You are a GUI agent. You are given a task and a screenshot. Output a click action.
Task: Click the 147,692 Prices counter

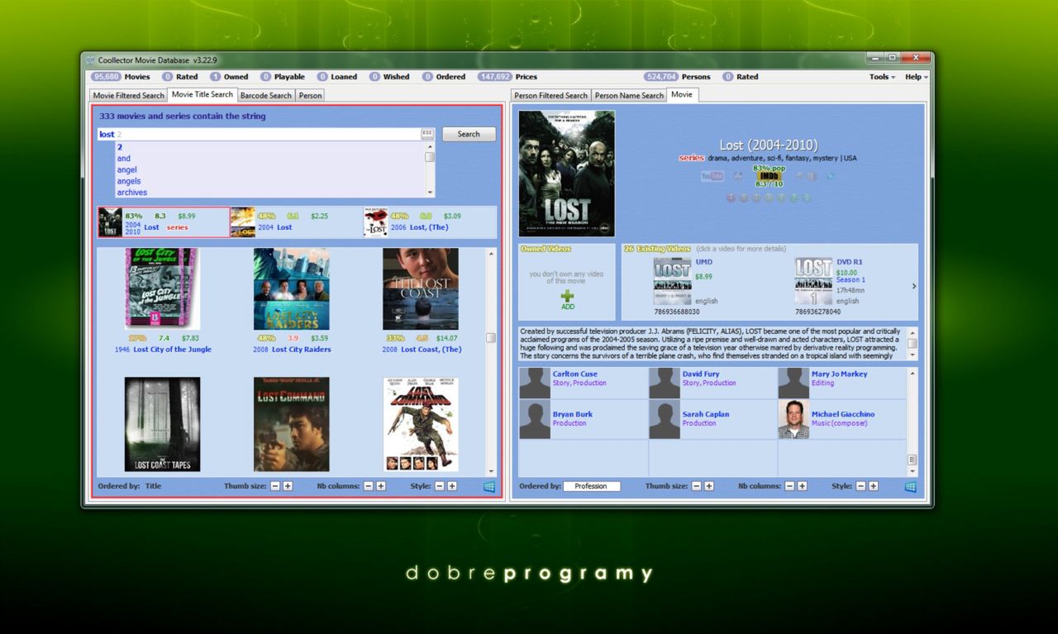click(507, 77)
